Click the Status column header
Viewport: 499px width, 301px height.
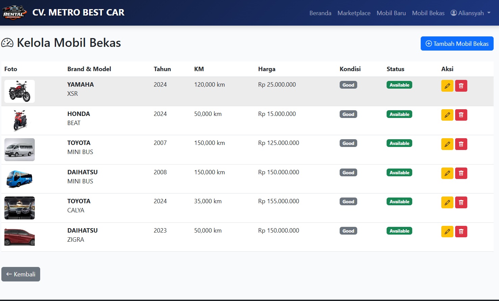click(395, 69)
